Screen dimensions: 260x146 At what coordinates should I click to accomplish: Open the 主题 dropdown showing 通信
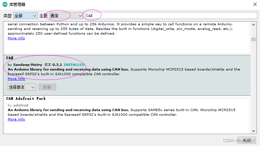pos(66,16)
